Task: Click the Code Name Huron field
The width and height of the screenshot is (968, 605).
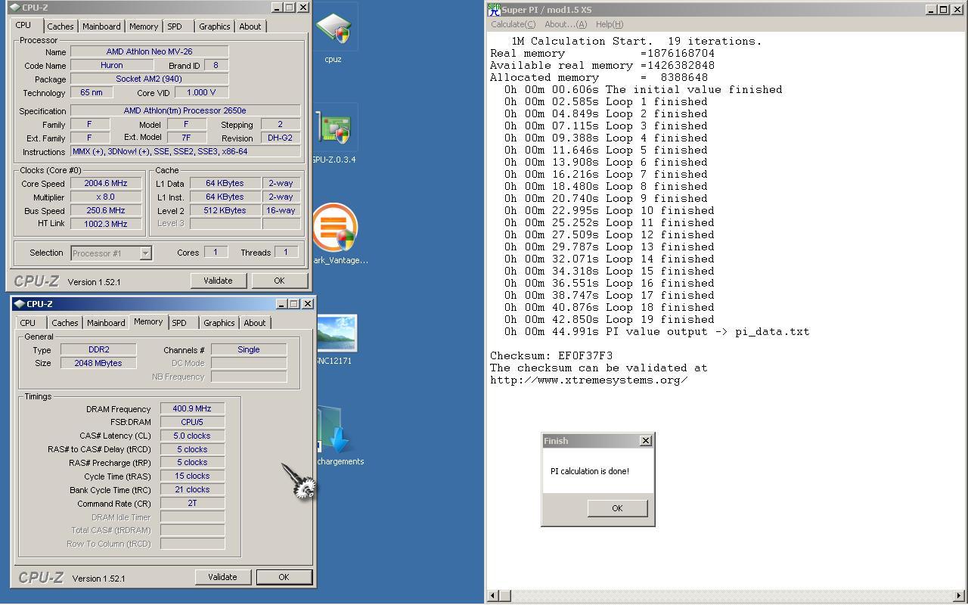Action: (112, 65)
